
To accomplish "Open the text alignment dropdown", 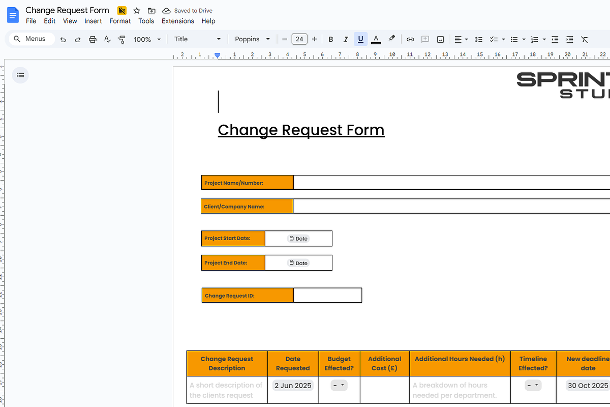I will [x=461, y=39].
